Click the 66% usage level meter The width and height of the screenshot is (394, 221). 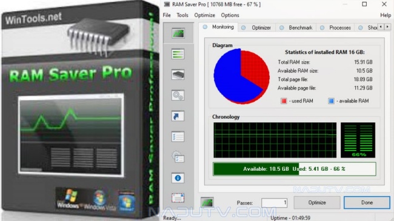[x=358, y=140]
